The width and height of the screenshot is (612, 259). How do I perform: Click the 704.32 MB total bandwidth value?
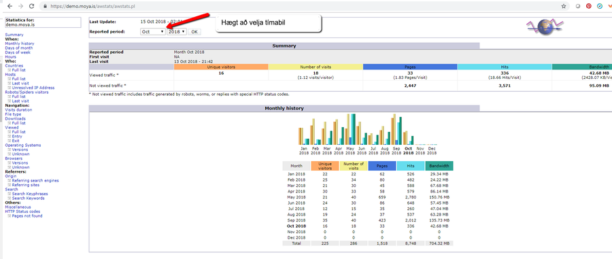[439, 243]
